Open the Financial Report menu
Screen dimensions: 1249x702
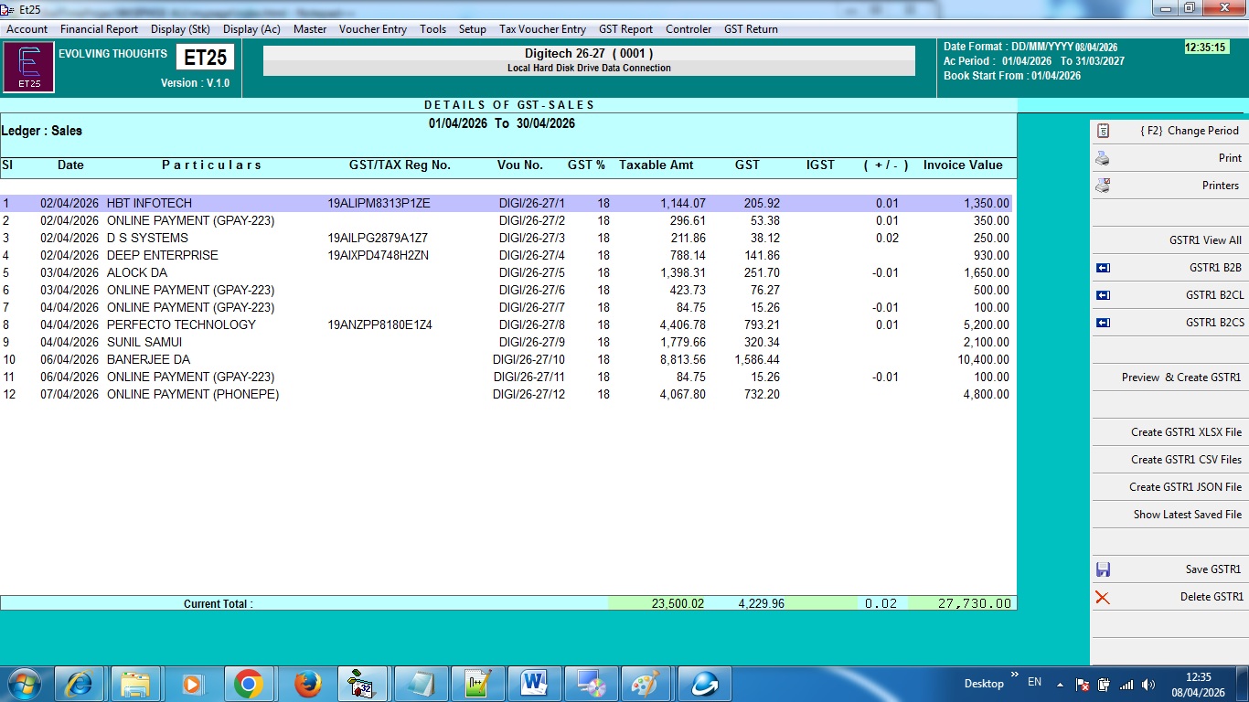[99, 29]
